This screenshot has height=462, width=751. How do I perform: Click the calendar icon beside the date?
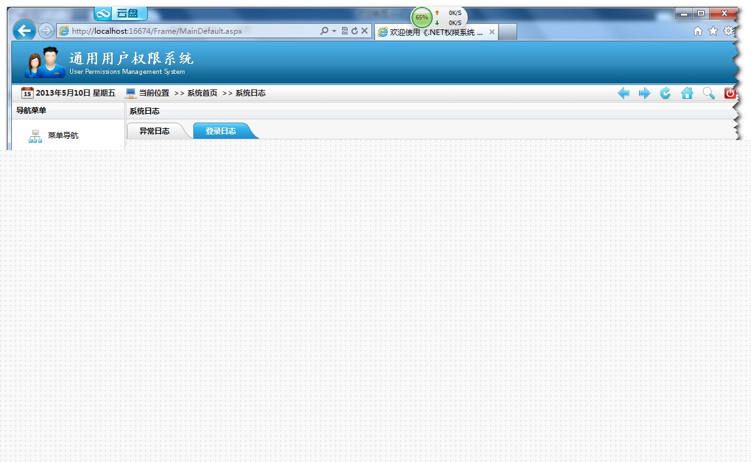[x=27, y=93]
